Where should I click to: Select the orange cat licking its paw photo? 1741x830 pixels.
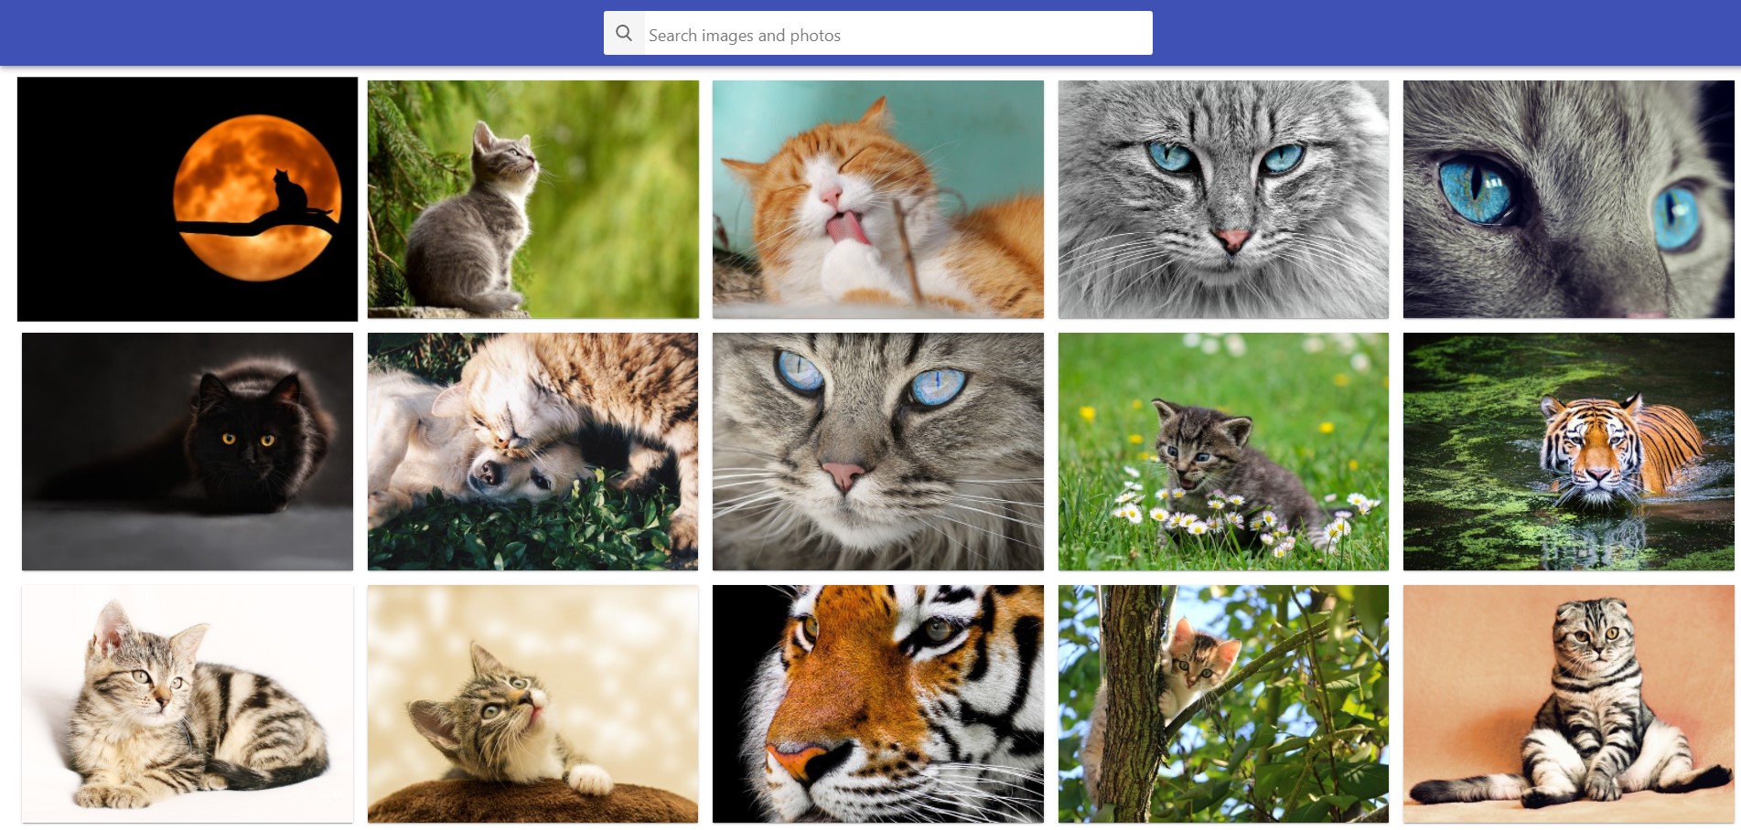click(x=878, y=199)
